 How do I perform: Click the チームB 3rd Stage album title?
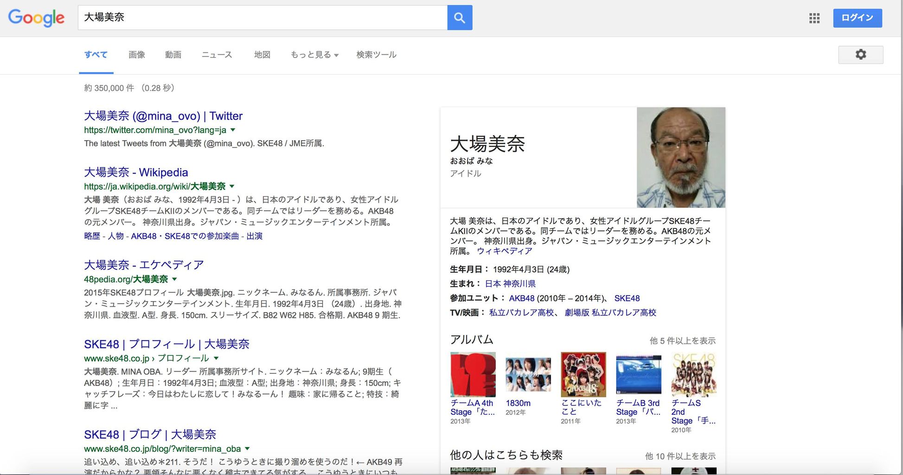click(638, 407)
